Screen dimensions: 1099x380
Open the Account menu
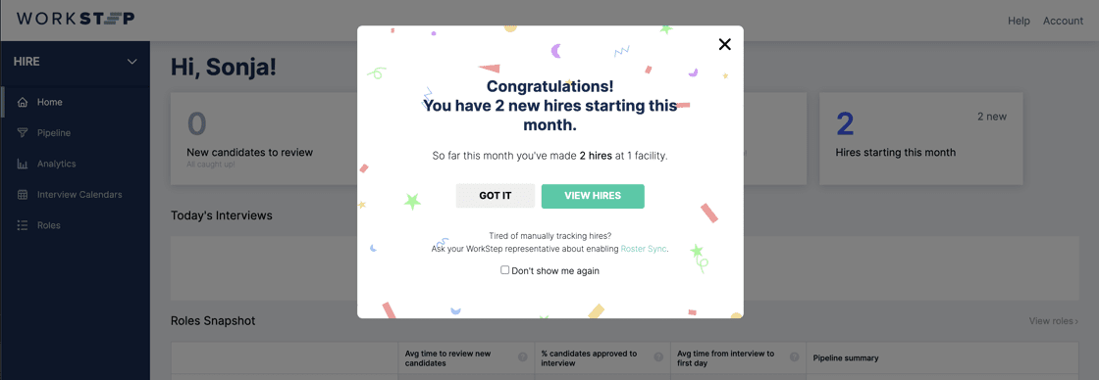1063,21
